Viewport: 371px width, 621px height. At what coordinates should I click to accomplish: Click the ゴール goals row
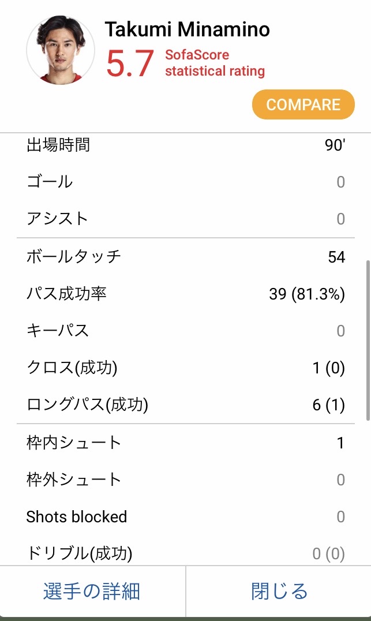(185, 182)
